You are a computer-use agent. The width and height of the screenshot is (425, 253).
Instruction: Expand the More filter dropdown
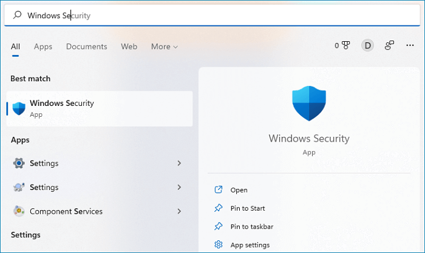pyautogui.click(x=165, y=47)
